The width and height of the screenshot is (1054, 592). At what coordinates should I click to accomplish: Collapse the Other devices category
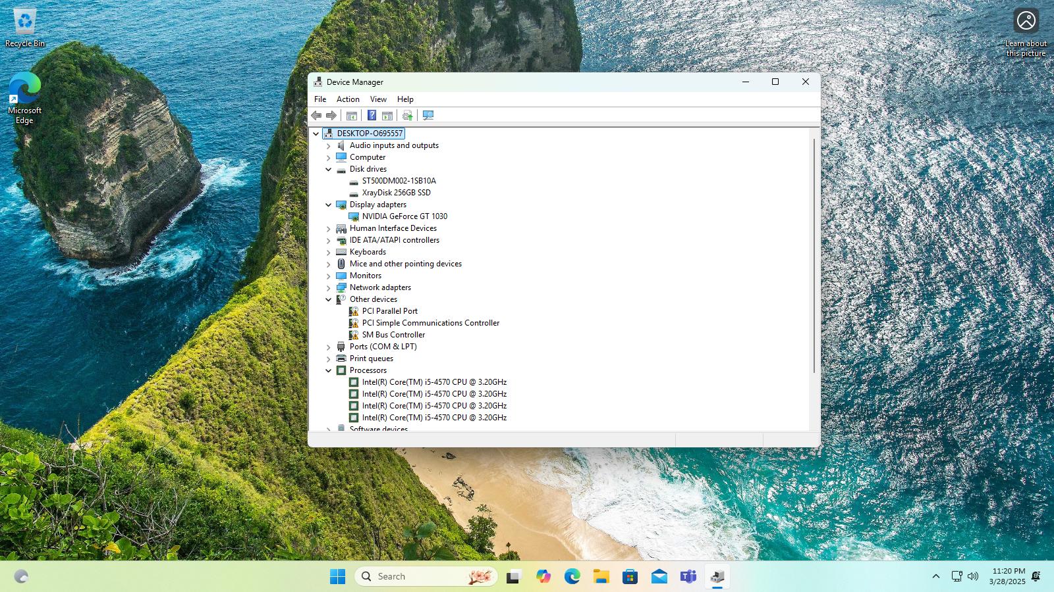tap(329, 299)
